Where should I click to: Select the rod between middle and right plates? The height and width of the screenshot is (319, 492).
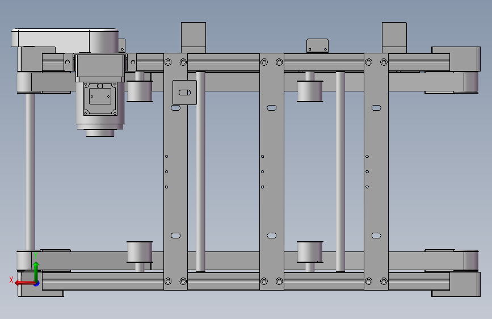pos(340,171)
